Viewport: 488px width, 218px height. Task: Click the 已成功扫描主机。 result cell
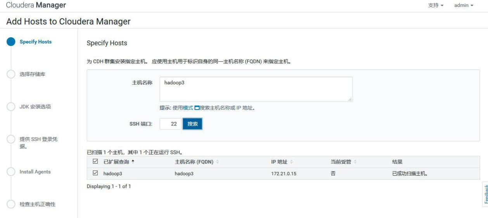click(x=410, y=174)
